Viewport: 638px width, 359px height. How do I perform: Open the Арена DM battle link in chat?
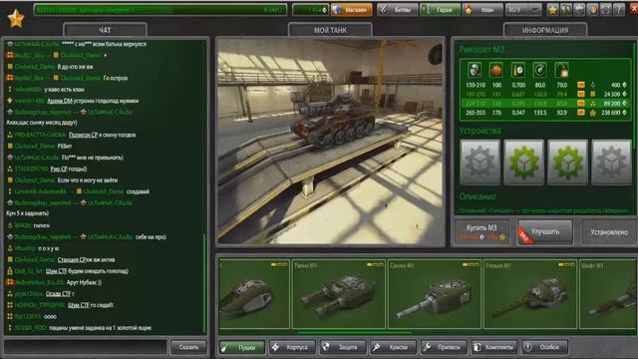(x=60, y=101)
